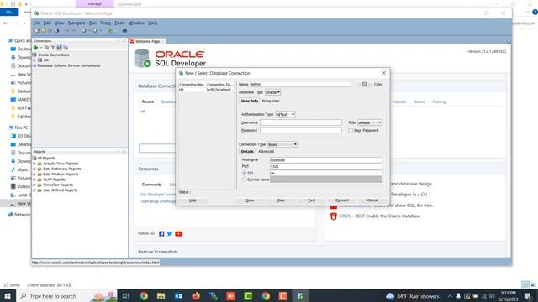Screen dimensions: 538x302
Task: Open Outlook from the taskbar
Action: coord(178,296)
